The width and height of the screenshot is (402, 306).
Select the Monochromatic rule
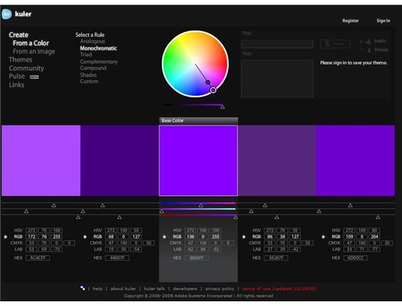click(x=98, y=48)
